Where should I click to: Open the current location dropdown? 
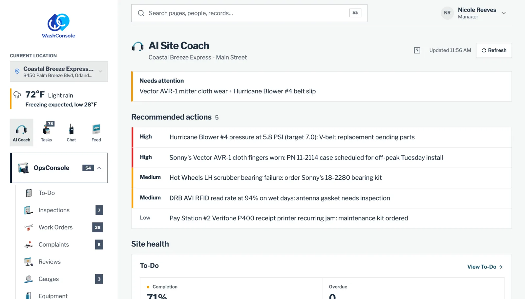(59, 71)
